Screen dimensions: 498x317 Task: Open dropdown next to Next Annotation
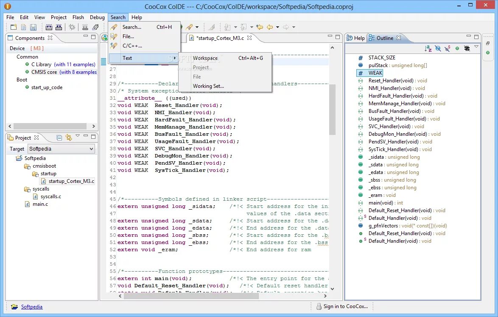(x=235, y=27)
